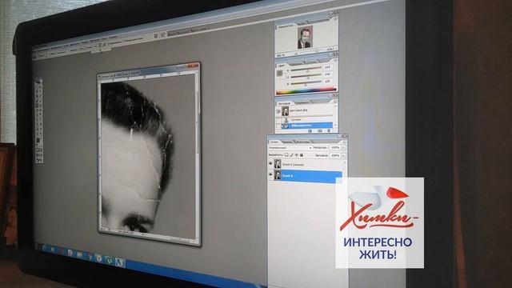
Task: Open the layer fill slider arrow
Action: pos(343,156)
